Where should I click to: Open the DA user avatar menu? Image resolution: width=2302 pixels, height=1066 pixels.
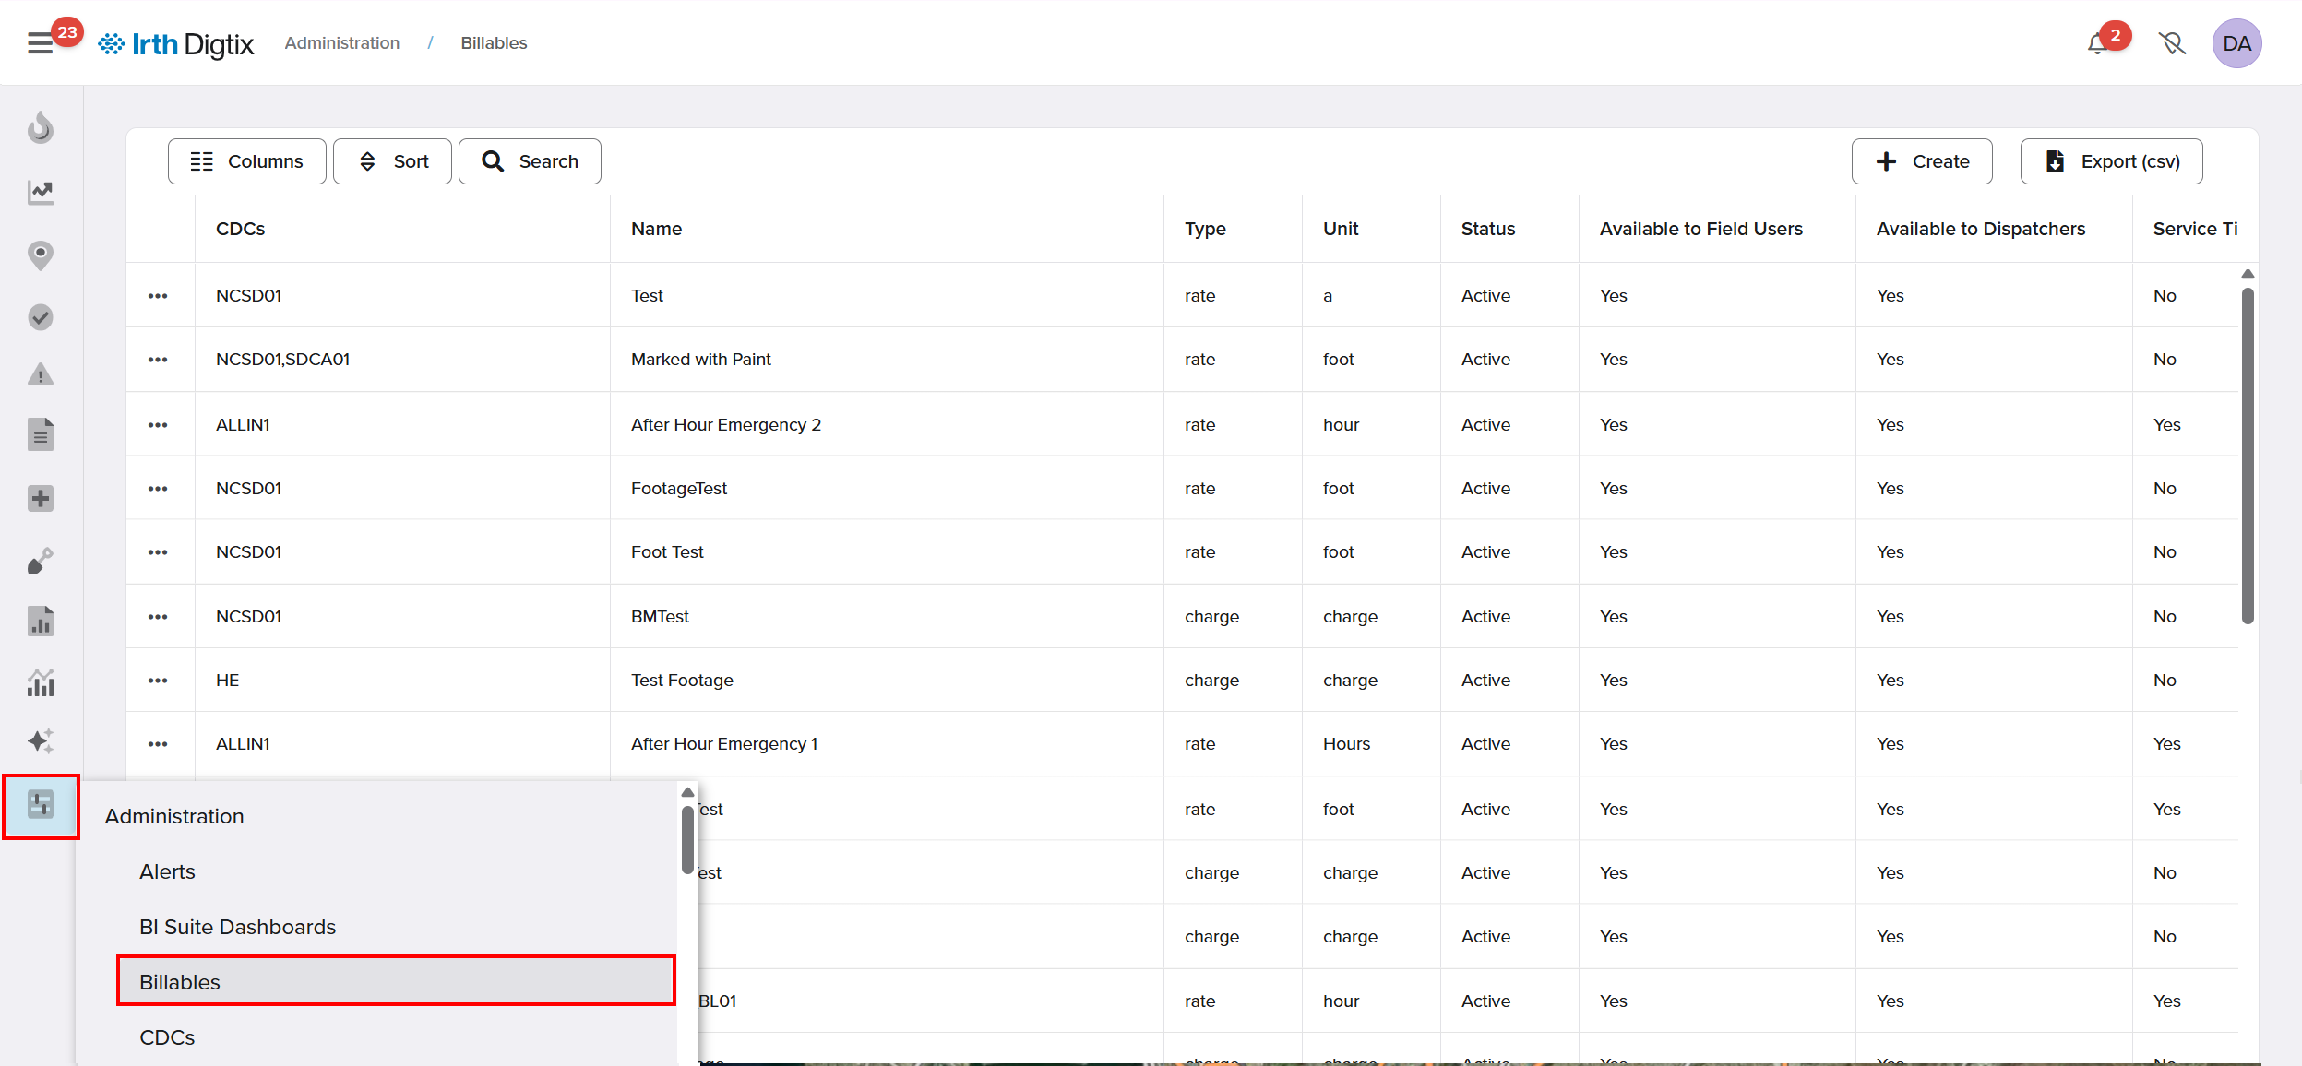pos(2236,43)
